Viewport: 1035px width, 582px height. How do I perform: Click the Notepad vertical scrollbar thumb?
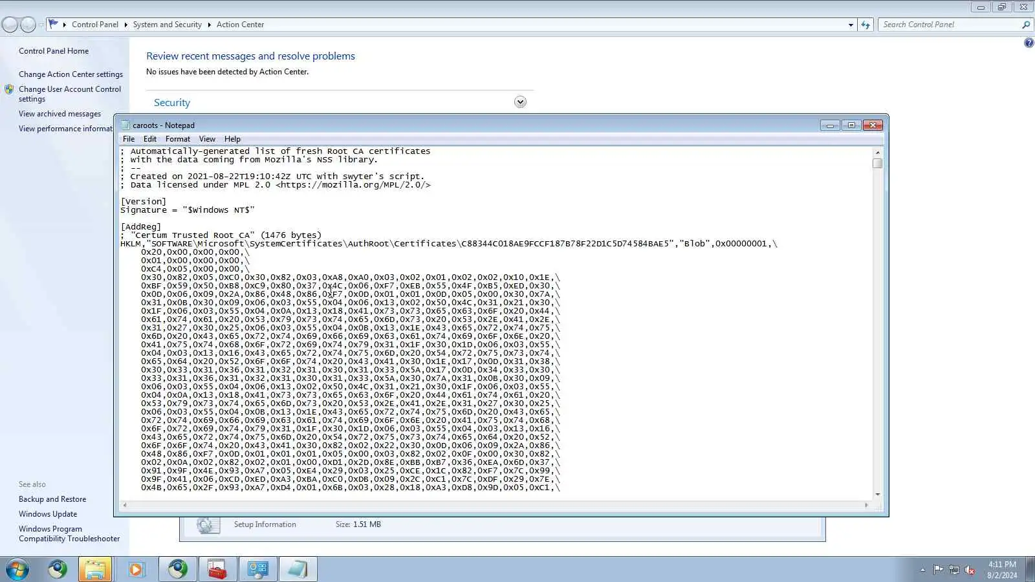(877, 163)
